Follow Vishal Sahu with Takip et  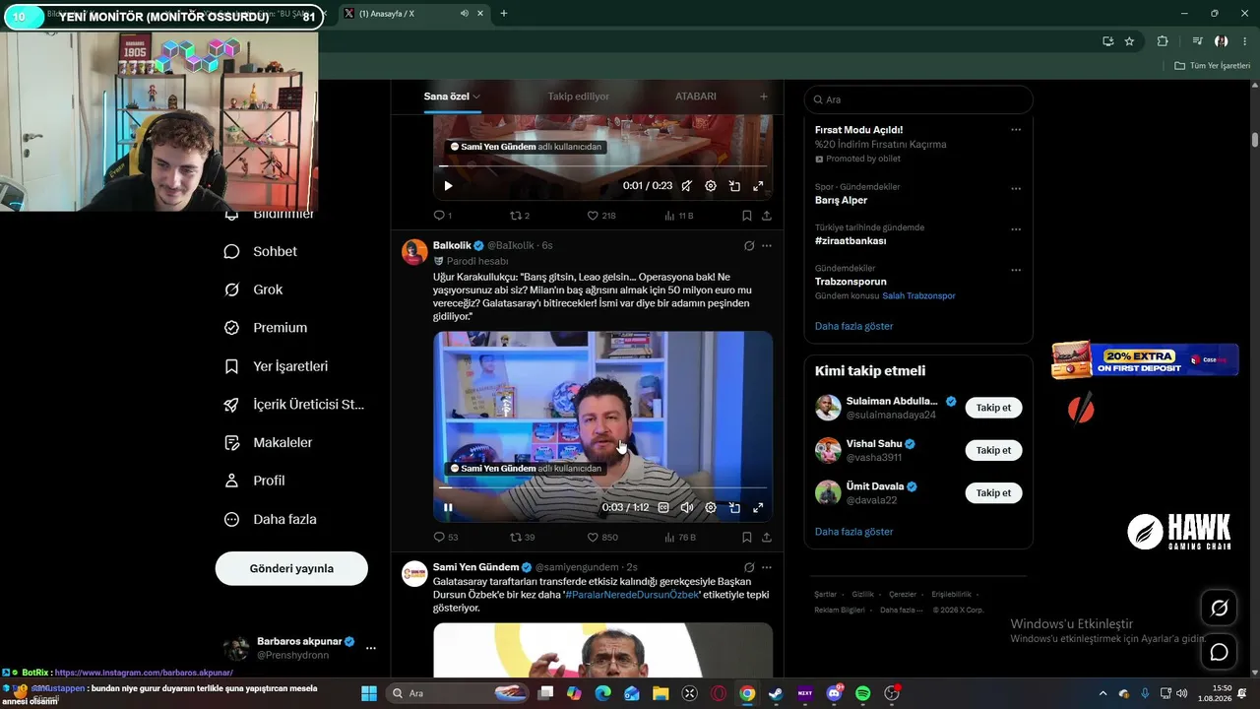click(993, 450)
